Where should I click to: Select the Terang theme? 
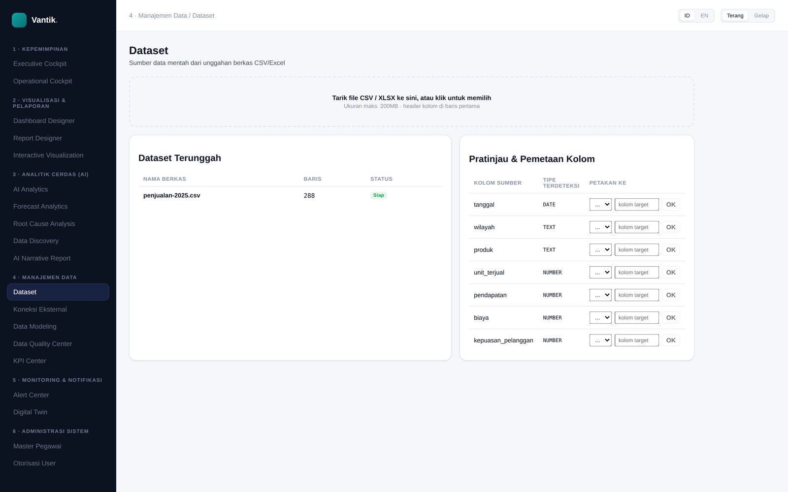coord(735,16)
